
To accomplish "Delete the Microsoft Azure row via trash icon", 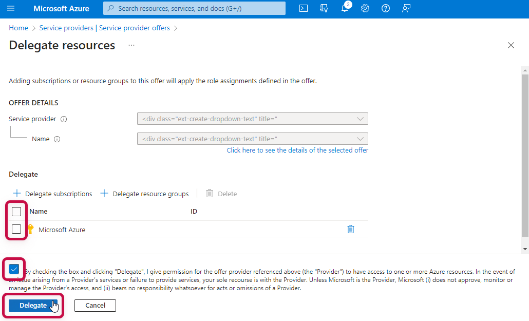I will coord(351,229).
